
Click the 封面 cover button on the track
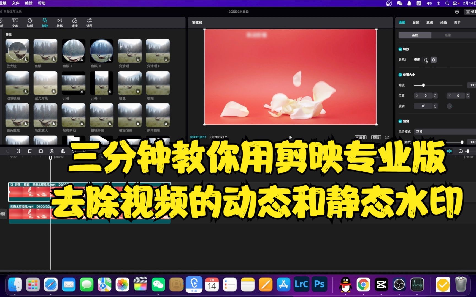click(2, 214)
